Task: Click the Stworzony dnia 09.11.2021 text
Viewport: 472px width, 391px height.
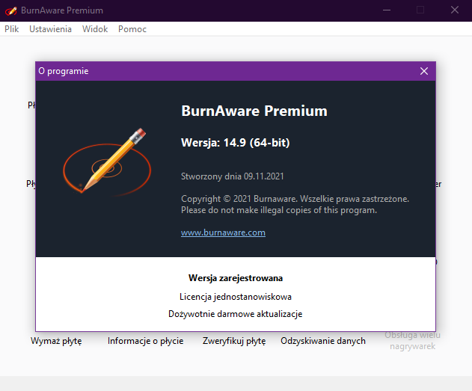Action: (x=233, y=176)
